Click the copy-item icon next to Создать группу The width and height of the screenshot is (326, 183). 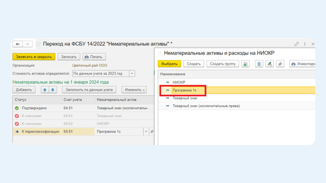point(246,64)
